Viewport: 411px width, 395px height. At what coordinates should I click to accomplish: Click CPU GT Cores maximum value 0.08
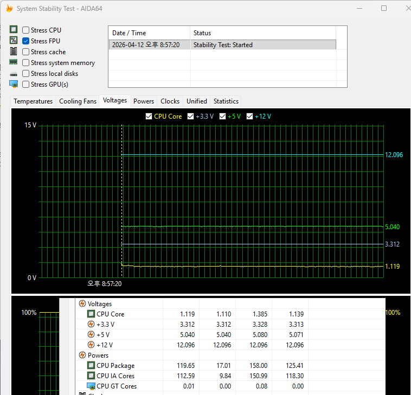261,386
